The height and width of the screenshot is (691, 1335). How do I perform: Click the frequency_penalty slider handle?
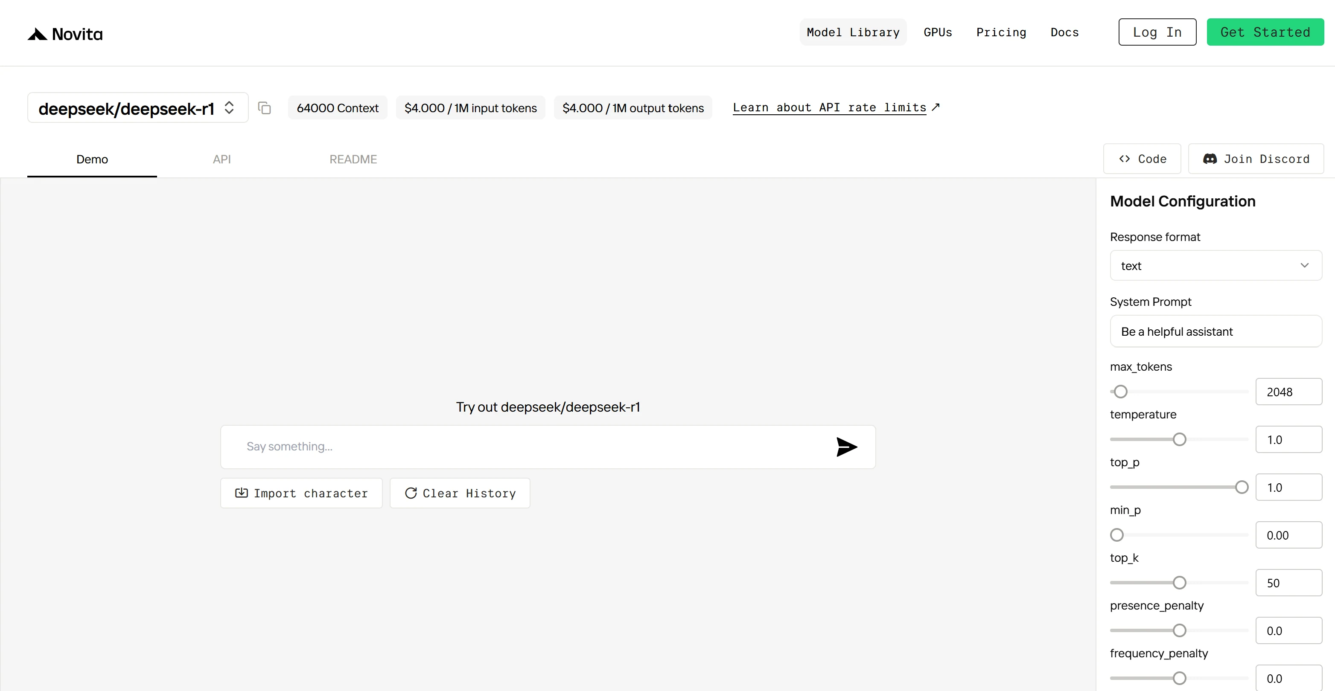click(1180, 678)
